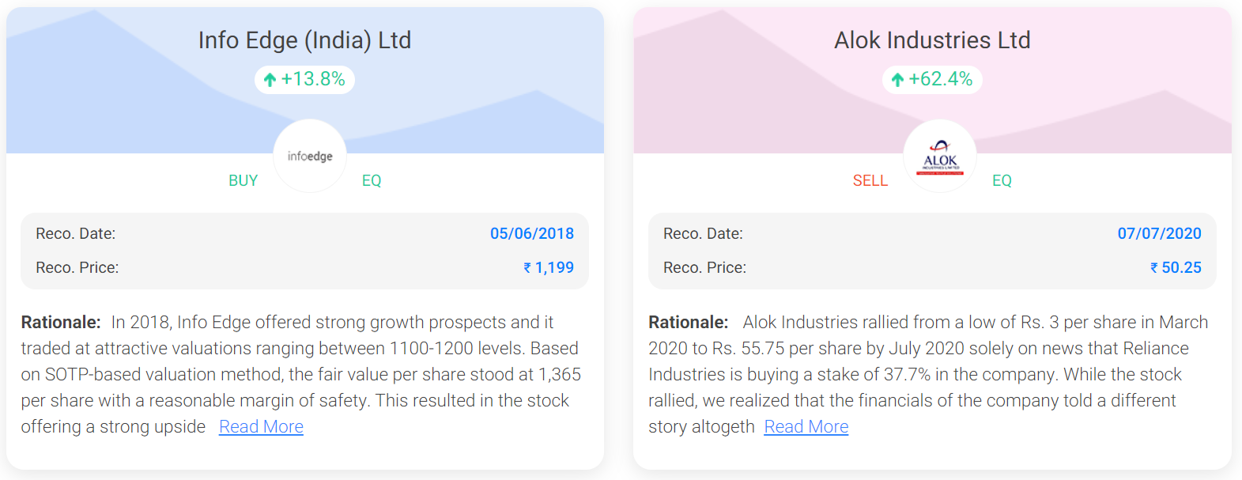Click the reco date 05/06/2018

(532, 234)
